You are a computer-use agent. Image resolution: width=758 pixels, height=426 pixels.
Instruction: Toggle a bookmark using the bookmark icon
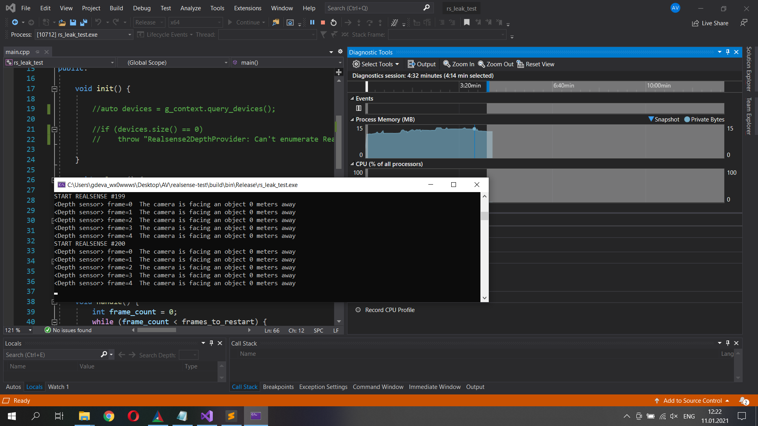(467, 22)
